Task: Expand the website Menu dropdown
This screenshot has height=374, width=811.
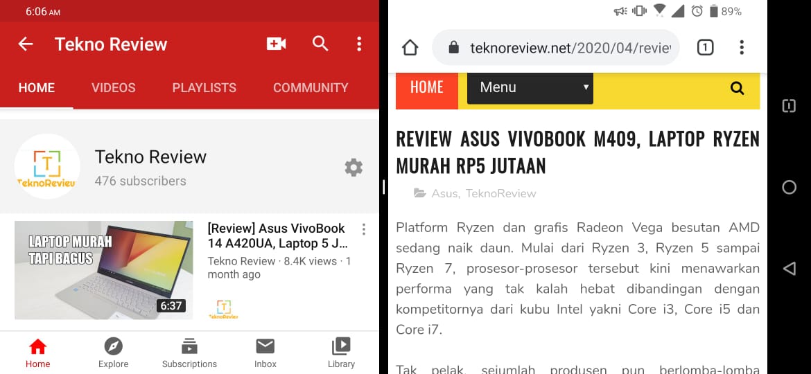Action: [530, 87]
